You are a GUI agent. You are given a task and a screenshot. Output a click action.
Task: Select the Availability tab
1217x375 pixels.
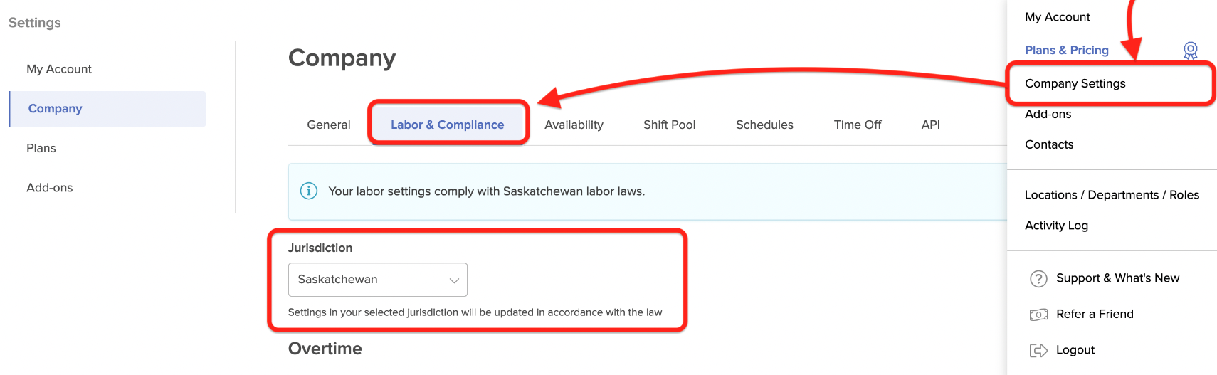(x=574, y=125)
